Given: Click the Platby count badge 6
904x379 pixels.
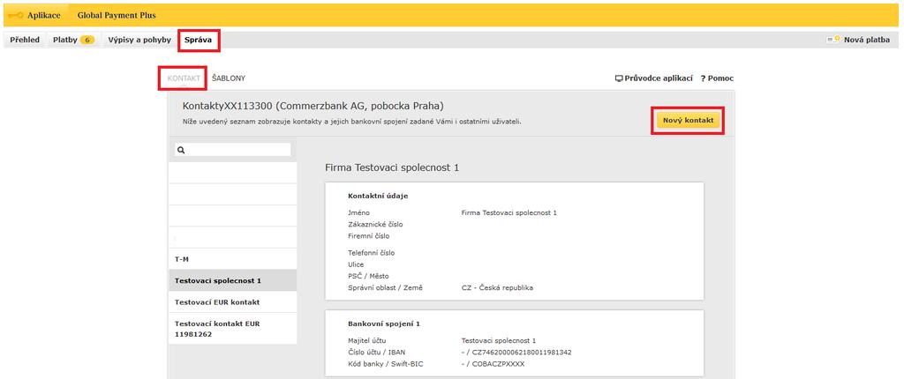Looking at the screenshot, I should click(87, 41).
